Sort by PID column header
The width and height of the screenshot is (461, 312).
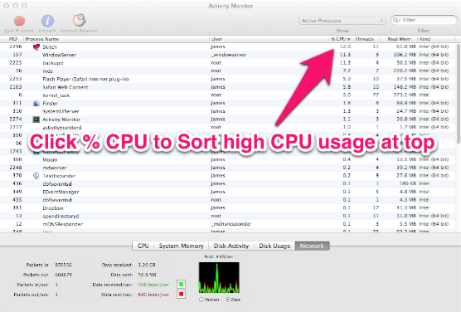click(12, 39)
